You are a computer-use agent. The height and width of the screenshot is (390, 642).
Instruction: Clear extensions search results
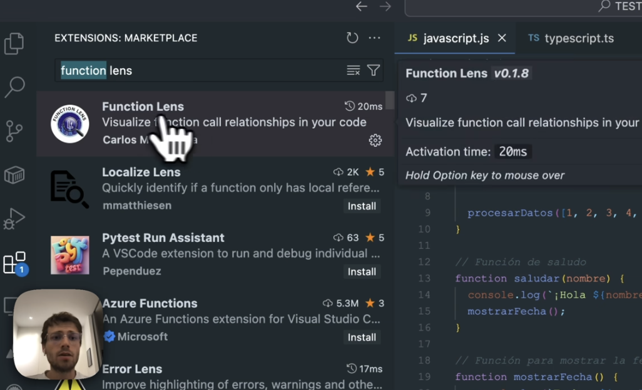point(354,71)
